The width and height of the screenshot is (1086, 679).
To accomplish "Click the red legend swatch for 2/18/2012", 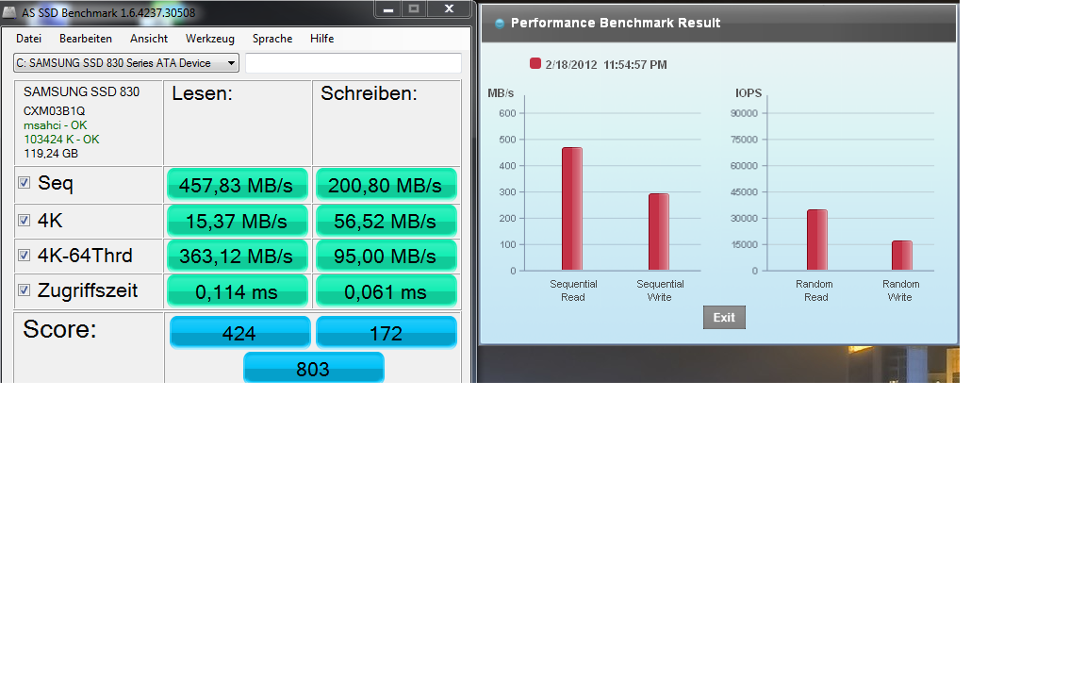I will coord(535,64).
